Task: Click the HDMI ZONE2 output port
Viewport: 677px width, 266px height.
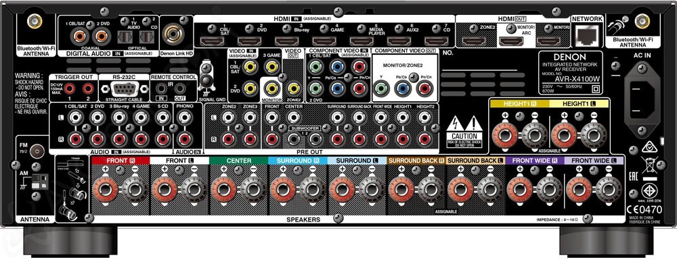Action: 475,41
